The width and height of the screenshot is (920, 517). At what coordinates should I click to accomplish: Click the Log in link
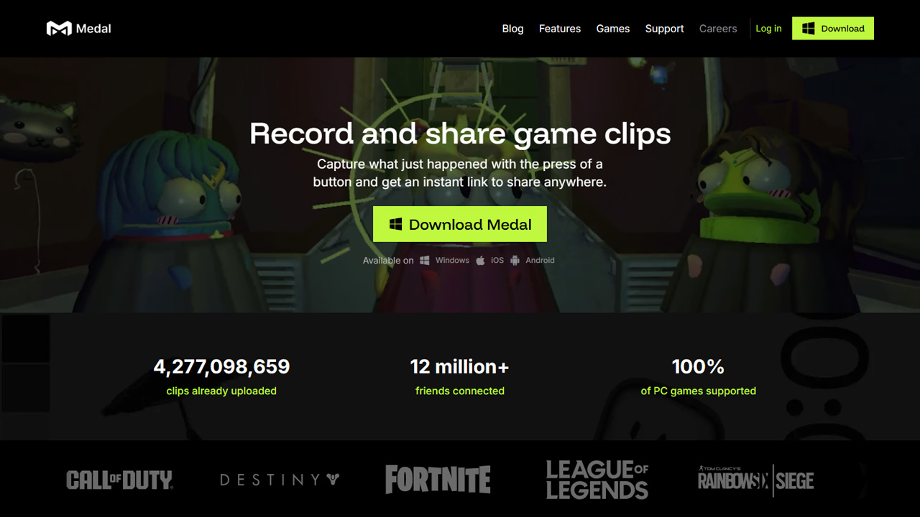768,29
